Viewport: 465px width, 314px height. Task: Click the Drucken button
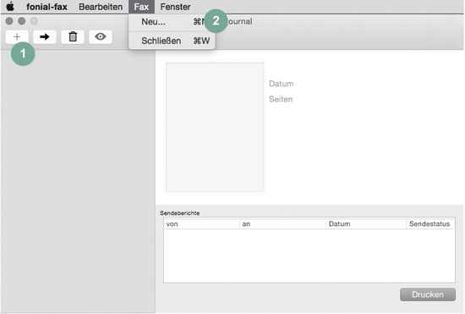(428, 295)
